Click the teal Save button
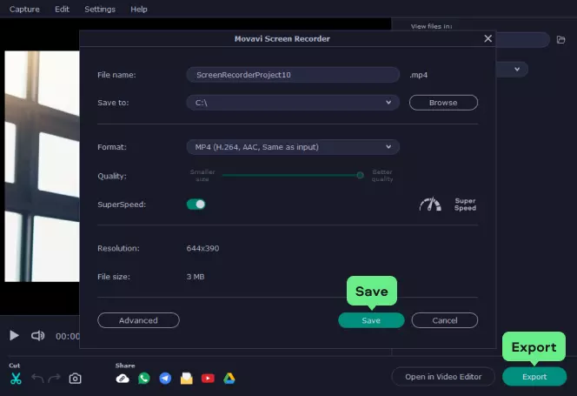Screen dimensions: 577x396 pos(371,320)
